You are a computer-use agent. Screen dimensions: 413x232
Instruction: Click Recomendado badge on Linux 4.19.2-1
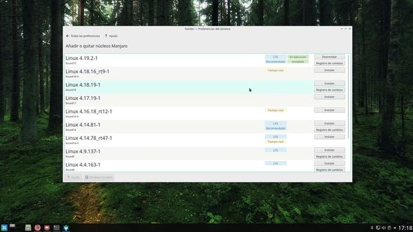276,62
